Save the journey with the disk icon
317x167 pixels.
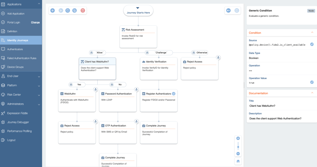pyautogui.click(x=237, y=10)
